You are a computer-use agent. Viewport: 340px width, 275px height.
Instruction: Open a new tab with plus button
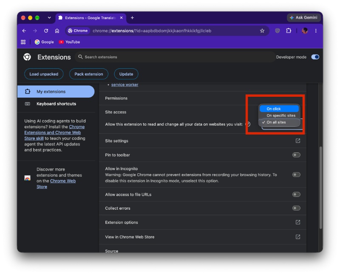pos(132,18)
